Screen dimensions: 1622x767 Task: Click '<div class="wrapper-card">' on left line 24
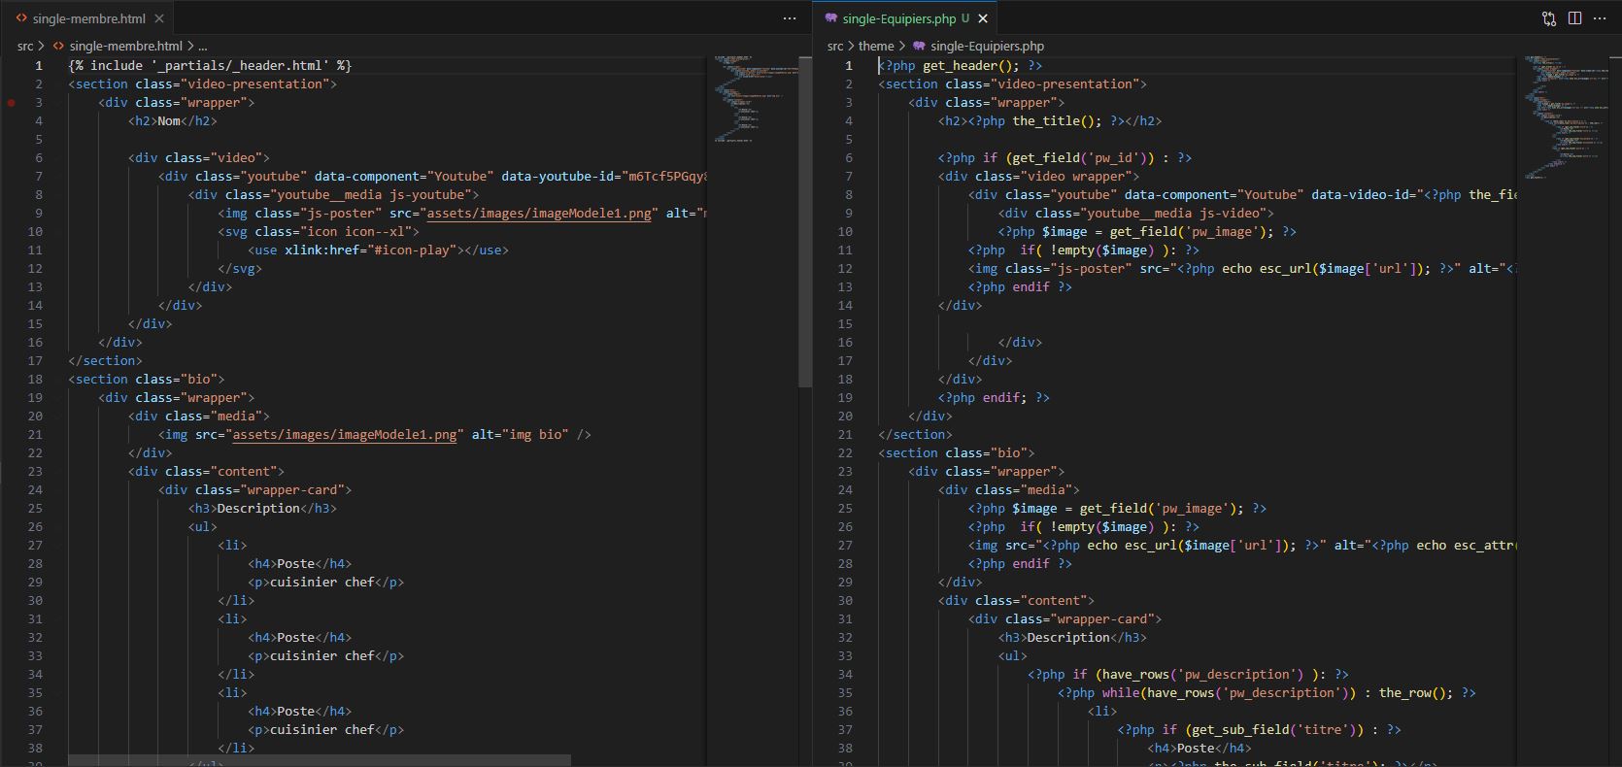255,489
